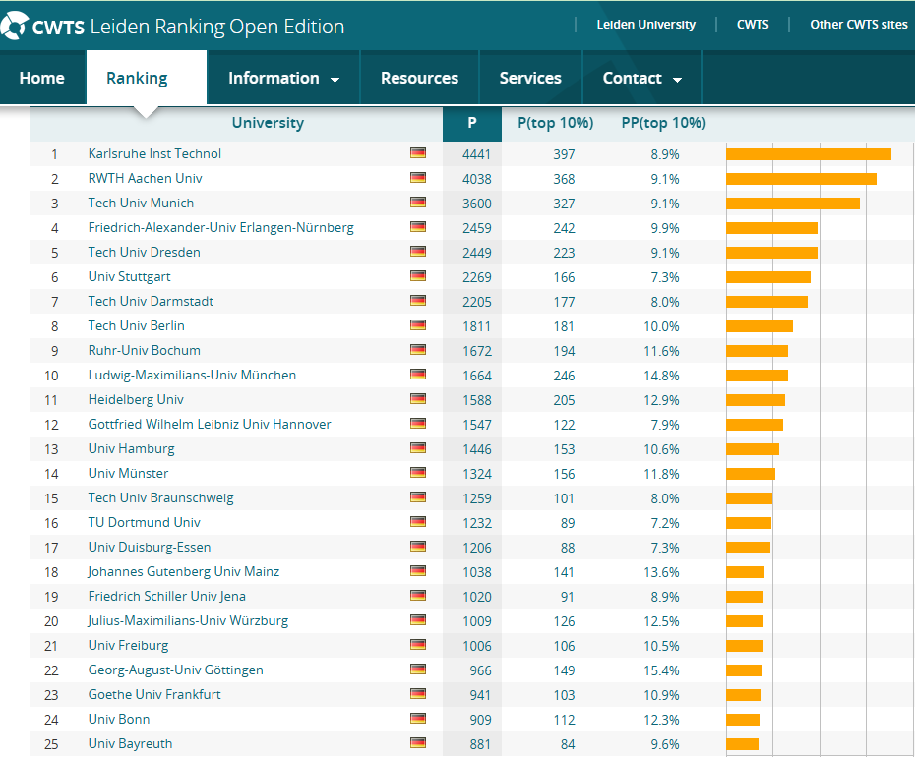Open the Leiden University link
Screen dimensions: 915x757
pyautogui.click(x=645, y=25)
